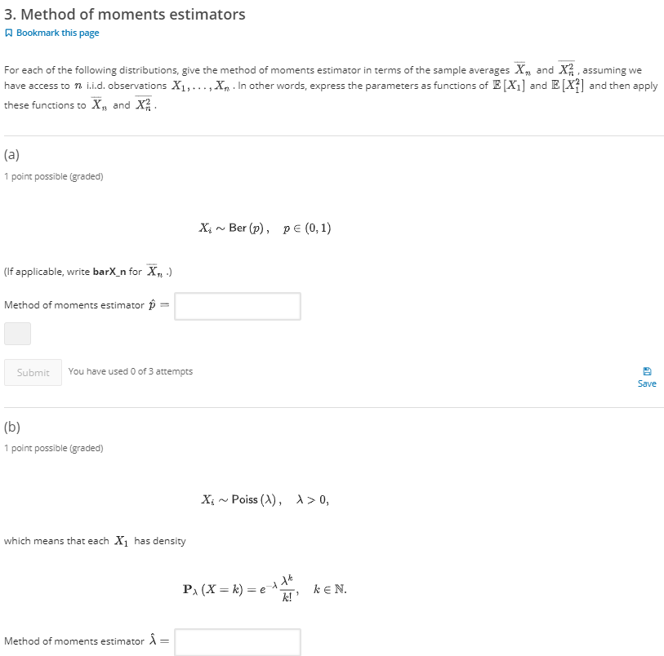Click the Method of moments estimator λ̂ label

click(x=82, y=641)
